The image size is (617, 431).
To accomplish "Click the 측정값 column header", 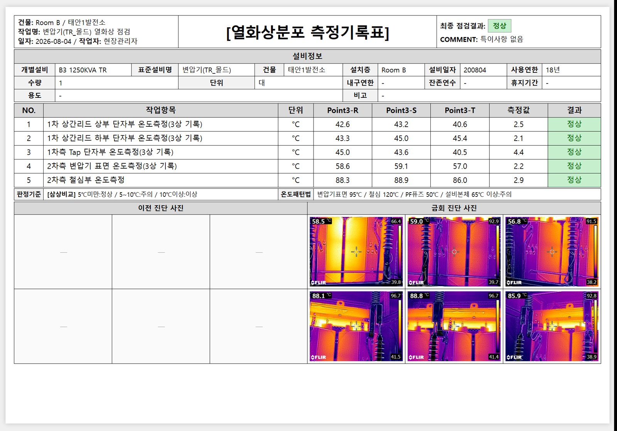I will pyautogui.click(x=518, y=110).
